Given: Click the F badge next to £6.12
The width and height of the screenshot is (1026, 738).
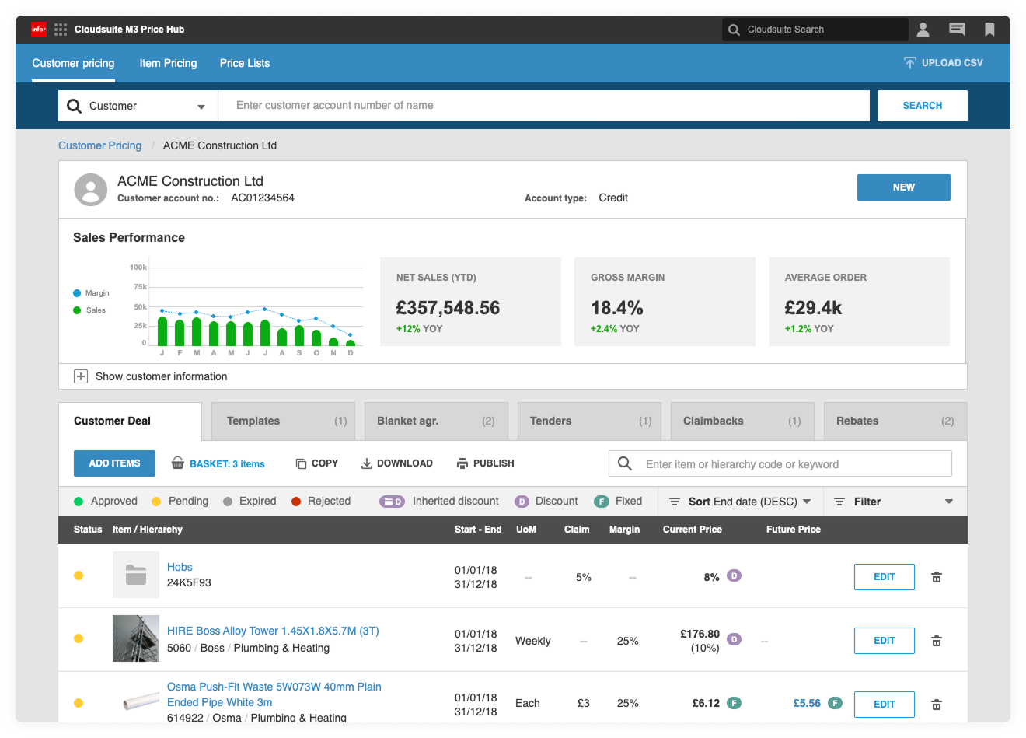Looking at the screenshot, I should coord(734,703).
